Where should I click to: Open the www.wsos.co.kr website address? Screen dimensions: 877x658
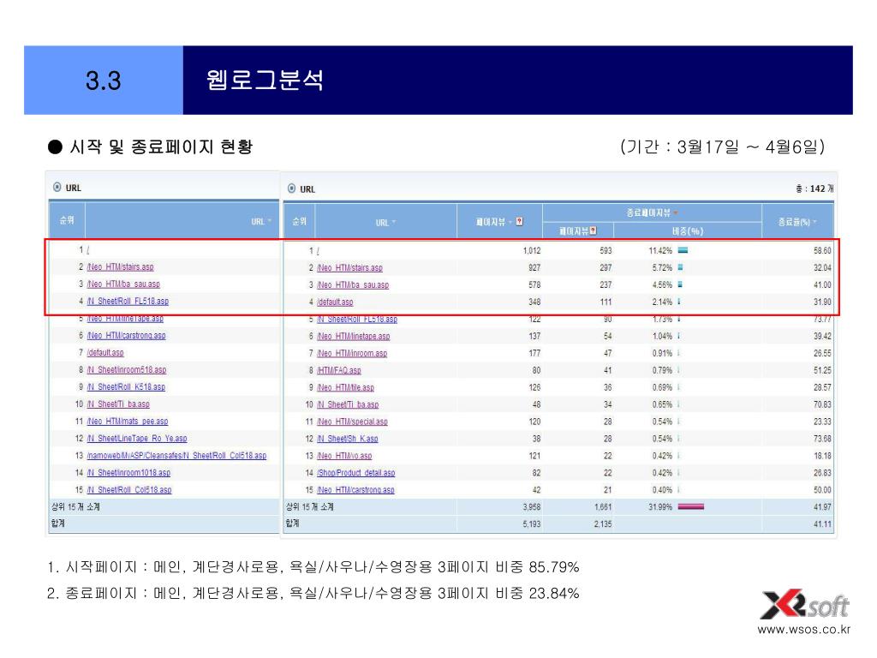[x=803, y=630]
